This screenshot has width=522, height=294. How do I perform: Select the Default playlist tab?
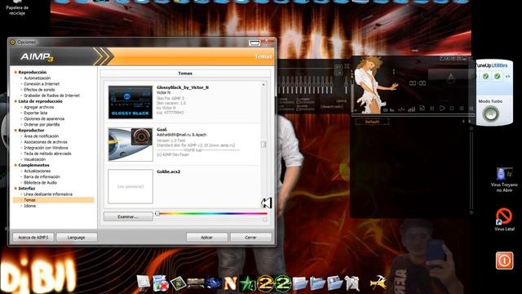pyautogui.click(x=372, y=122)
